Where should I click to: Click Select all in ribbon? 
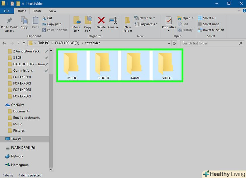[206, 18]
